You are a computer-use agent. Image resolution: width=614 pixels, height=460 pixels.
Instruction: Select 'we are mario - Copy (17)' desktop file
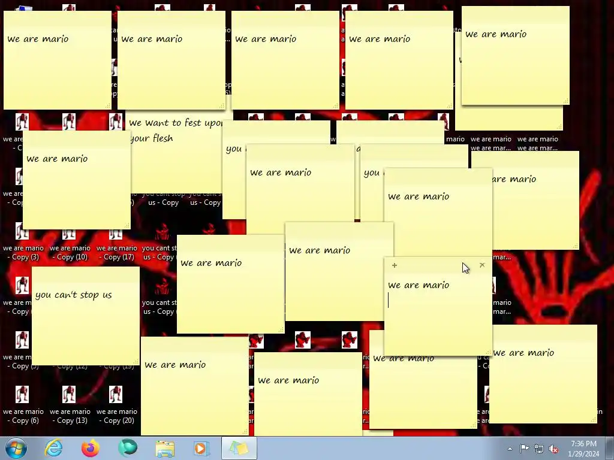117,243
